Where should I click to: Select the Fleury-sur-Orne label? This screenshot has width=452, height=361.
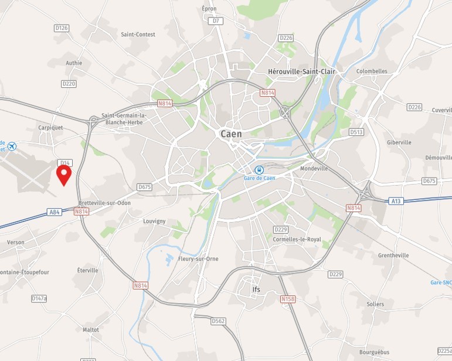pos(198,258)
